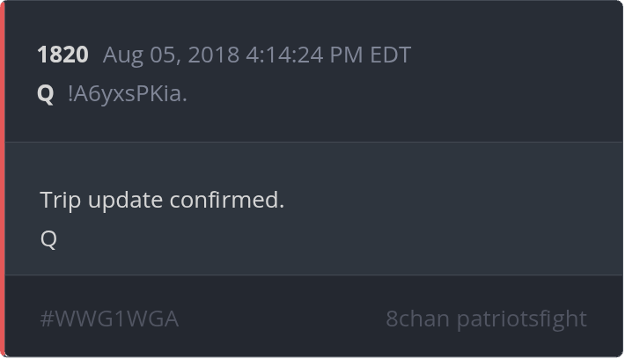This screenshot has height=359, width=625.
Task: Click the empty footer space between hashtag and 8chan
Action: [282, 319]
